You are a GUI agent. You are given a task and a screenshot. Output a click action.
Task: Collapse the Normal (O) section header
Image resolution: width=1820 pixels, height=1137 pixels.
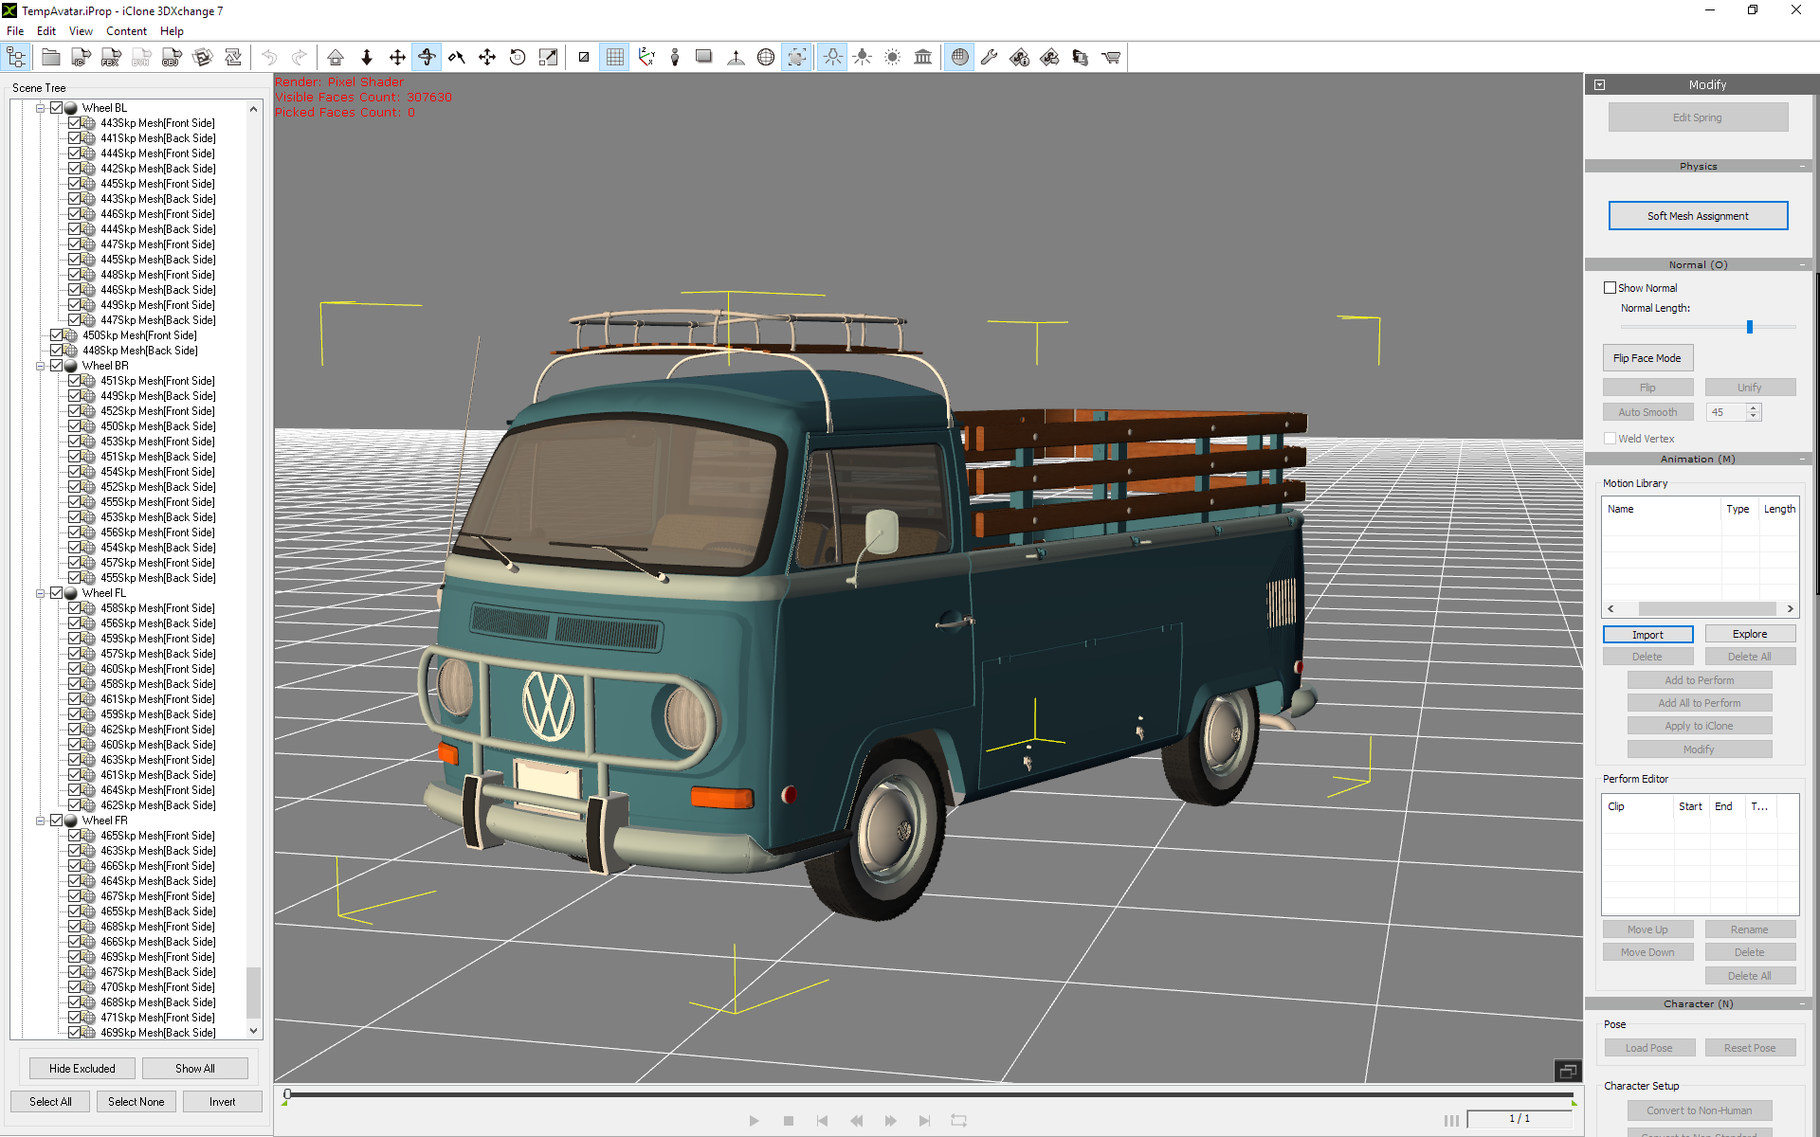click(x=1698, y=264)
